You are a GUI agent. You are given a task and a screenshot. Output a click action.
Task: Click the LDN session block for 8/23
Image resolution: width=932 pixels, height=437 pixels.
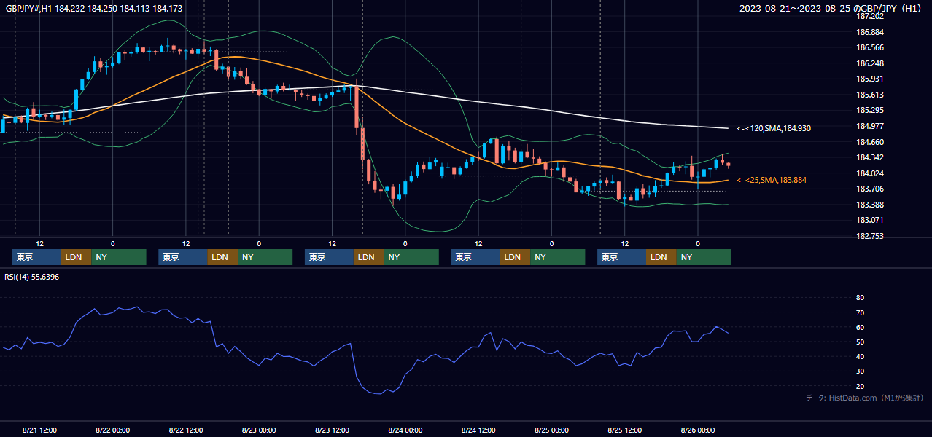click(x=368, y=257)
